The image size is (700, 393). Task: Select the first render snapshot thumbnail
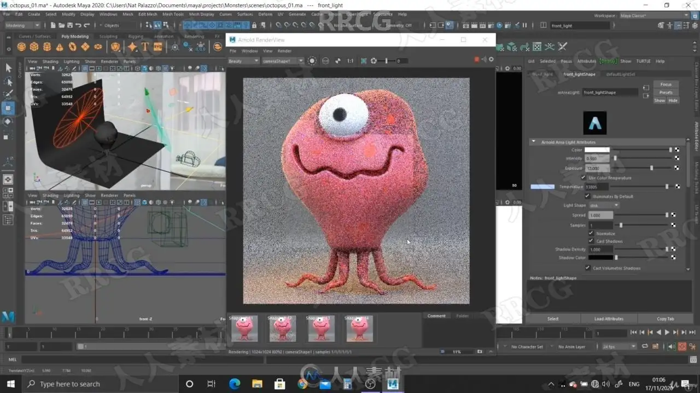(244, 329)
